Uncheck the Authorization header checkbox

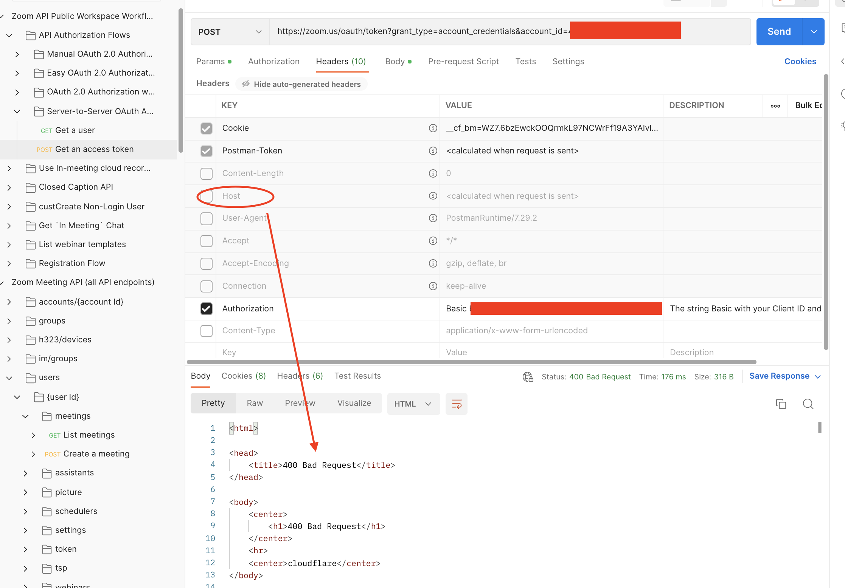click(206, 309)
